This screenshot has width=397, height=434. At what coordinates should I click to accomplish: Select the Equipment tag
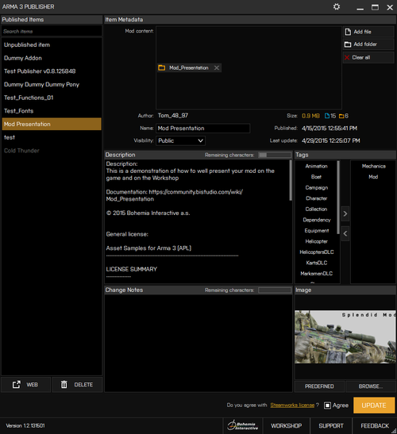(x=316, y=231)
